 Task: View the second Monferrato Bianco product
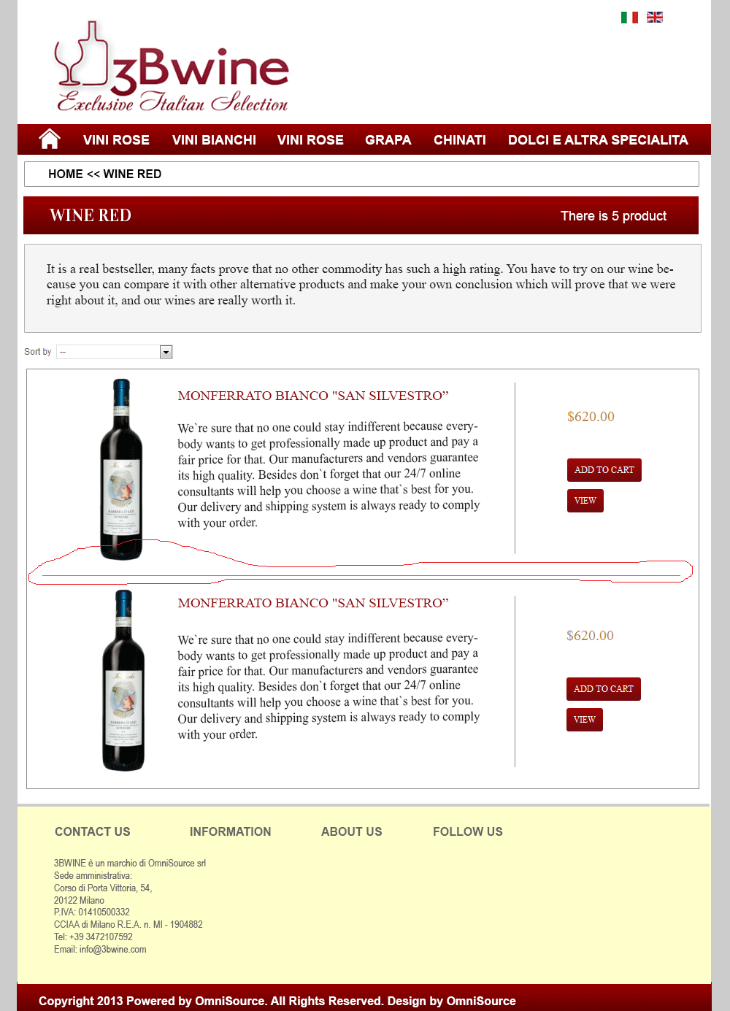click(x=585, y=720)
